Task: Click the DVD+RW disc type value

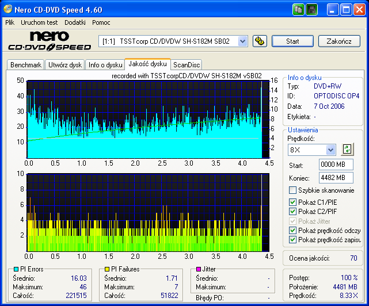Action: point(328,86)
